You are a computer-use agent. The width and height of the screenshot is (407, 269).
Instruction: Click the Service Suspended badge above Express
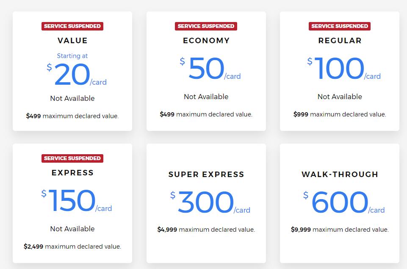click(x=72, y=158)
